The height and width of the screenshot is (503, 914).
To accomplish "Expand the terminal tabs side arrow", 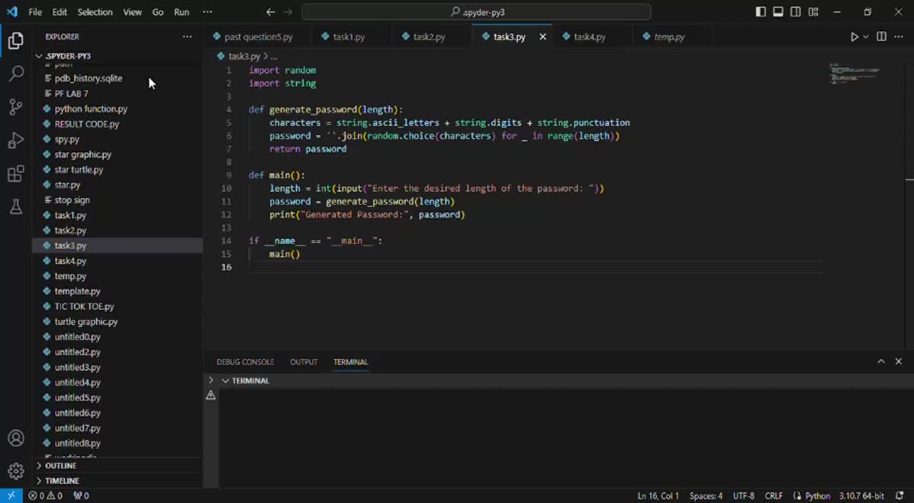I will tap(211, 381).
